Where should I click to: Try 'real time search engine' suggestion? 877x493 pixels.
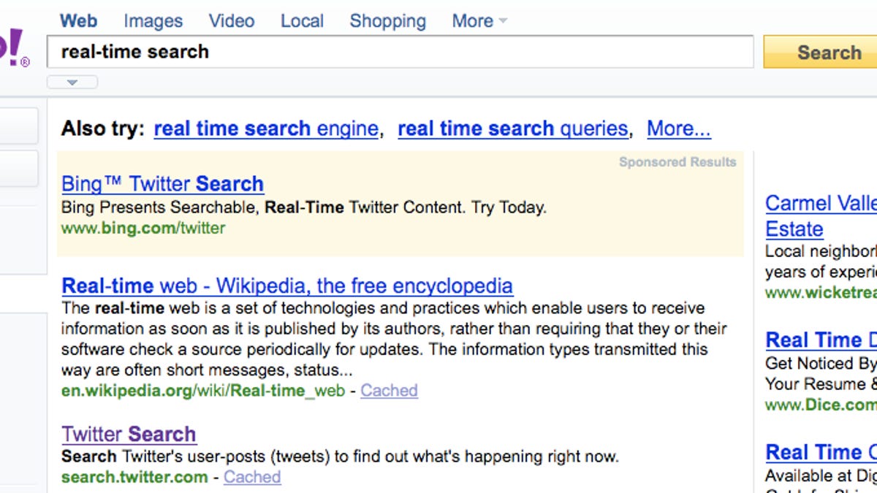[266, 129]
